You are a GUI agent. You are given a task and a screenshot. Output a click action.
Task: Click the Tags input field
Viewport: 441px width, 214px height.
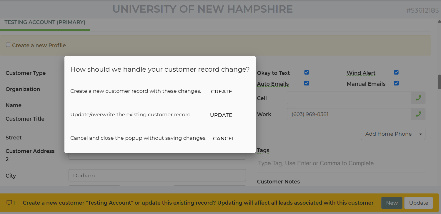[x=341, y=163]
